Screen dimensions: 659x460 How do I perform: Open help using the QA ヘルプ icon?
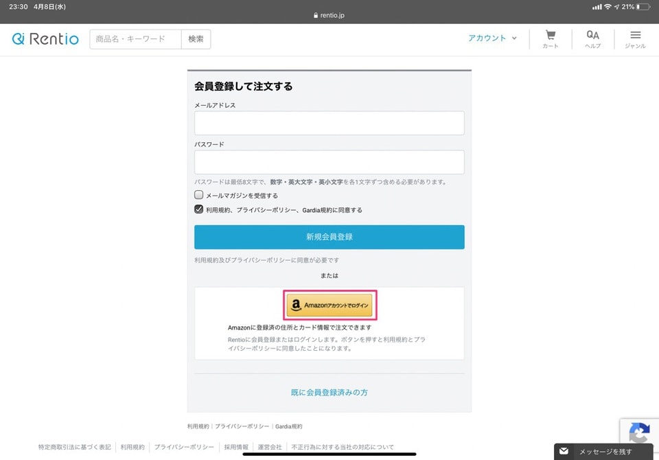592,38
